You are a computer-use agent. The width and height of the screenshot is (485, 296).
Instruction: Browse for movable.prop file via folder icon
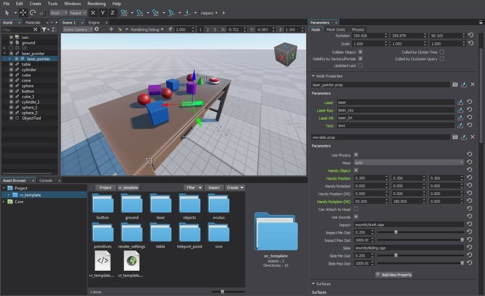pyautogui.click(x=455, y=136)
